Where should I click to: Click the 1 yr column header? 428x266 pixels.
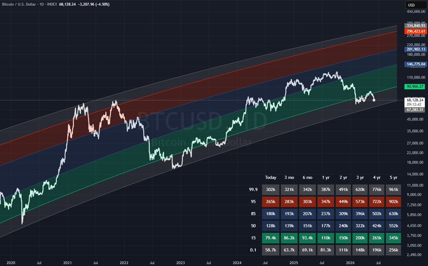pyautogui.click(x=326, y=177)
